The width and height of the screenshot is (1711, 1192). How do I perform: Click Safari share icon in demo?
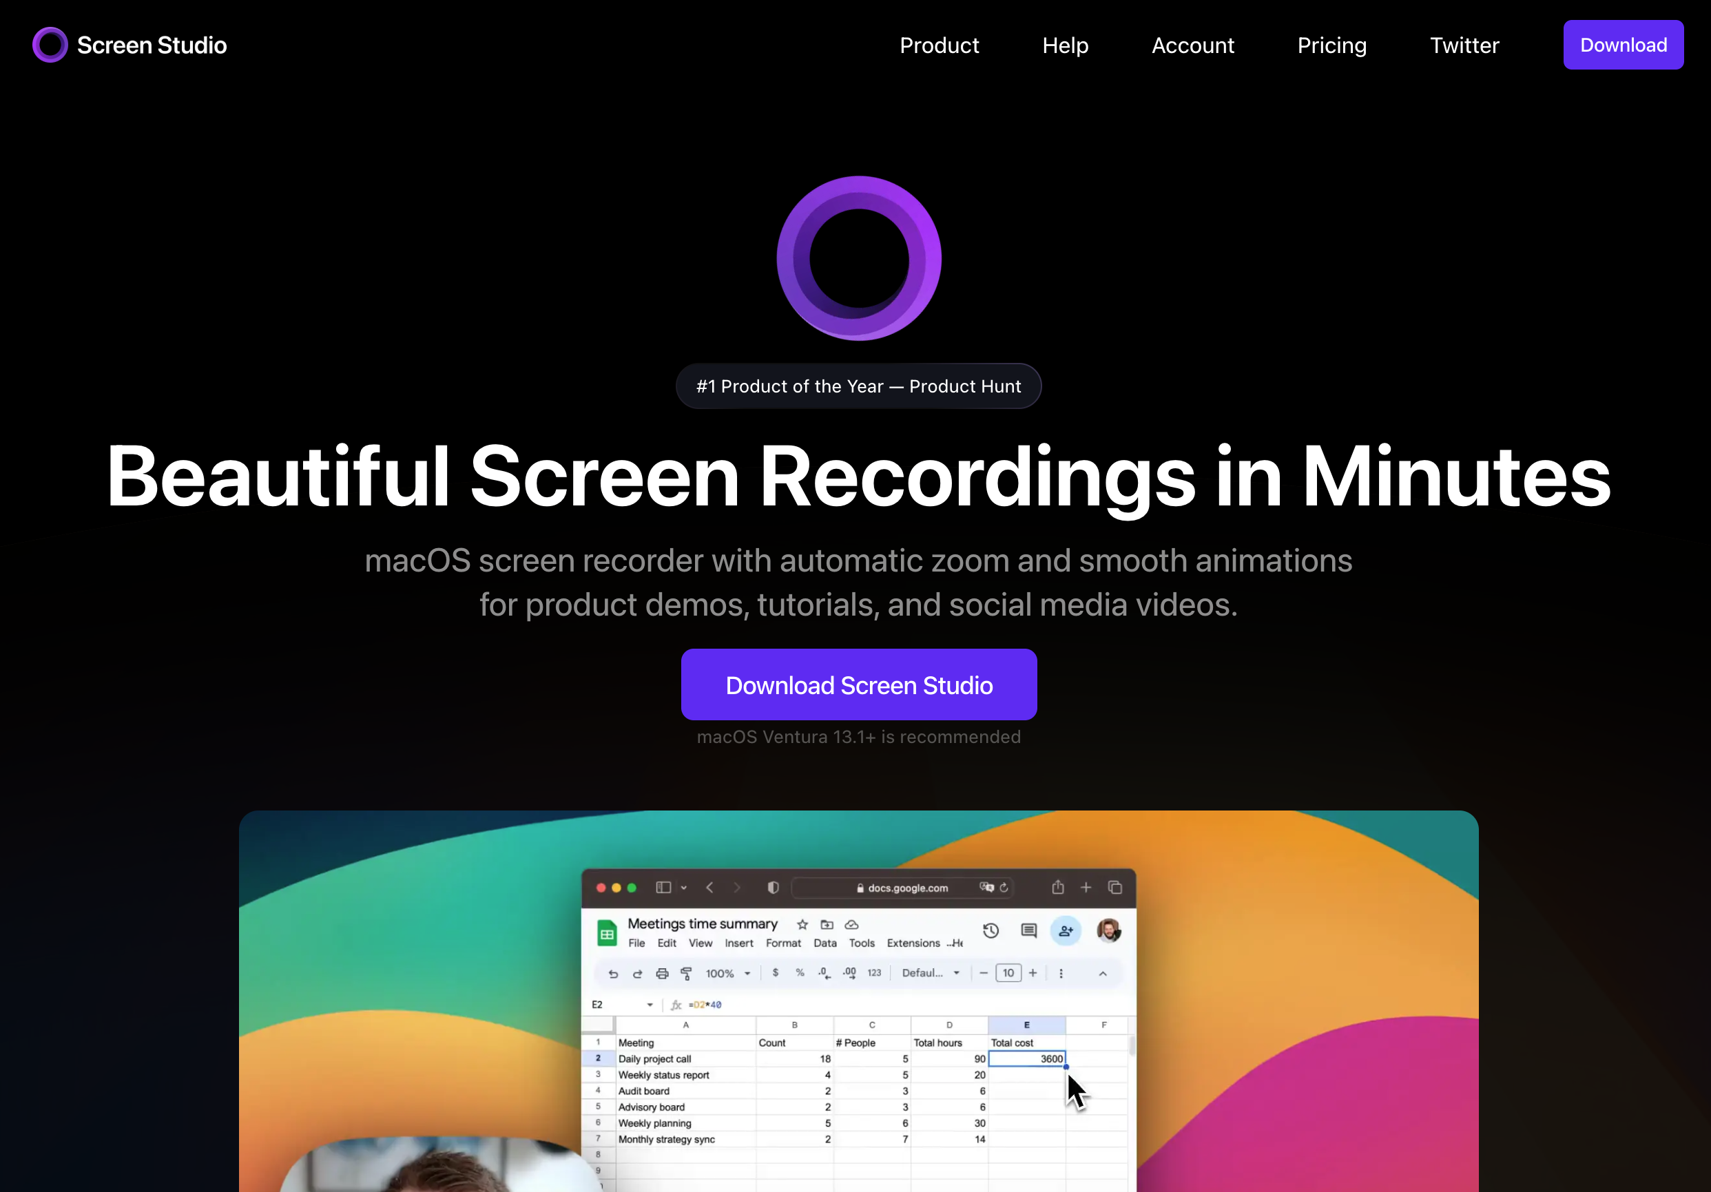click(x=1057, y=886)
